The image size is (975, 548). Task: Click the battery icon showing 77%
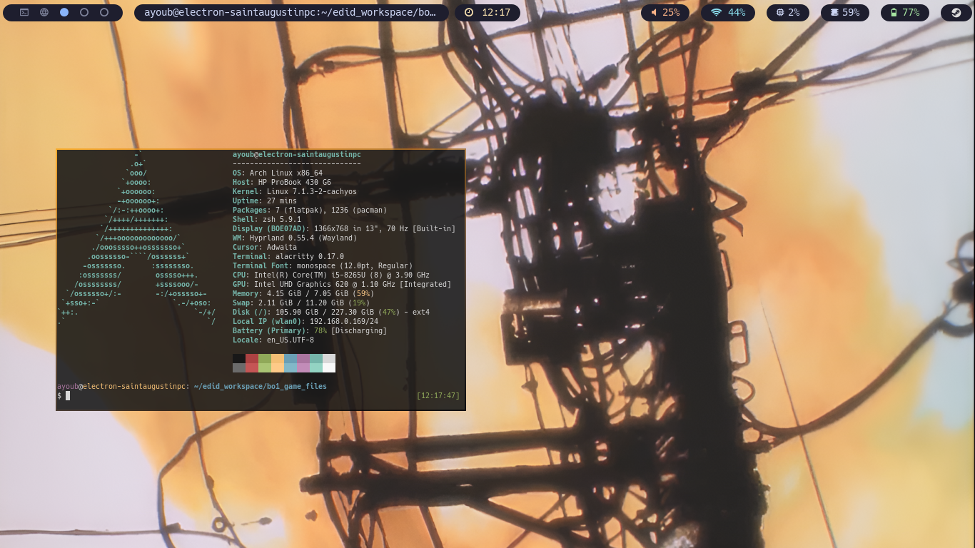(894, 13)
